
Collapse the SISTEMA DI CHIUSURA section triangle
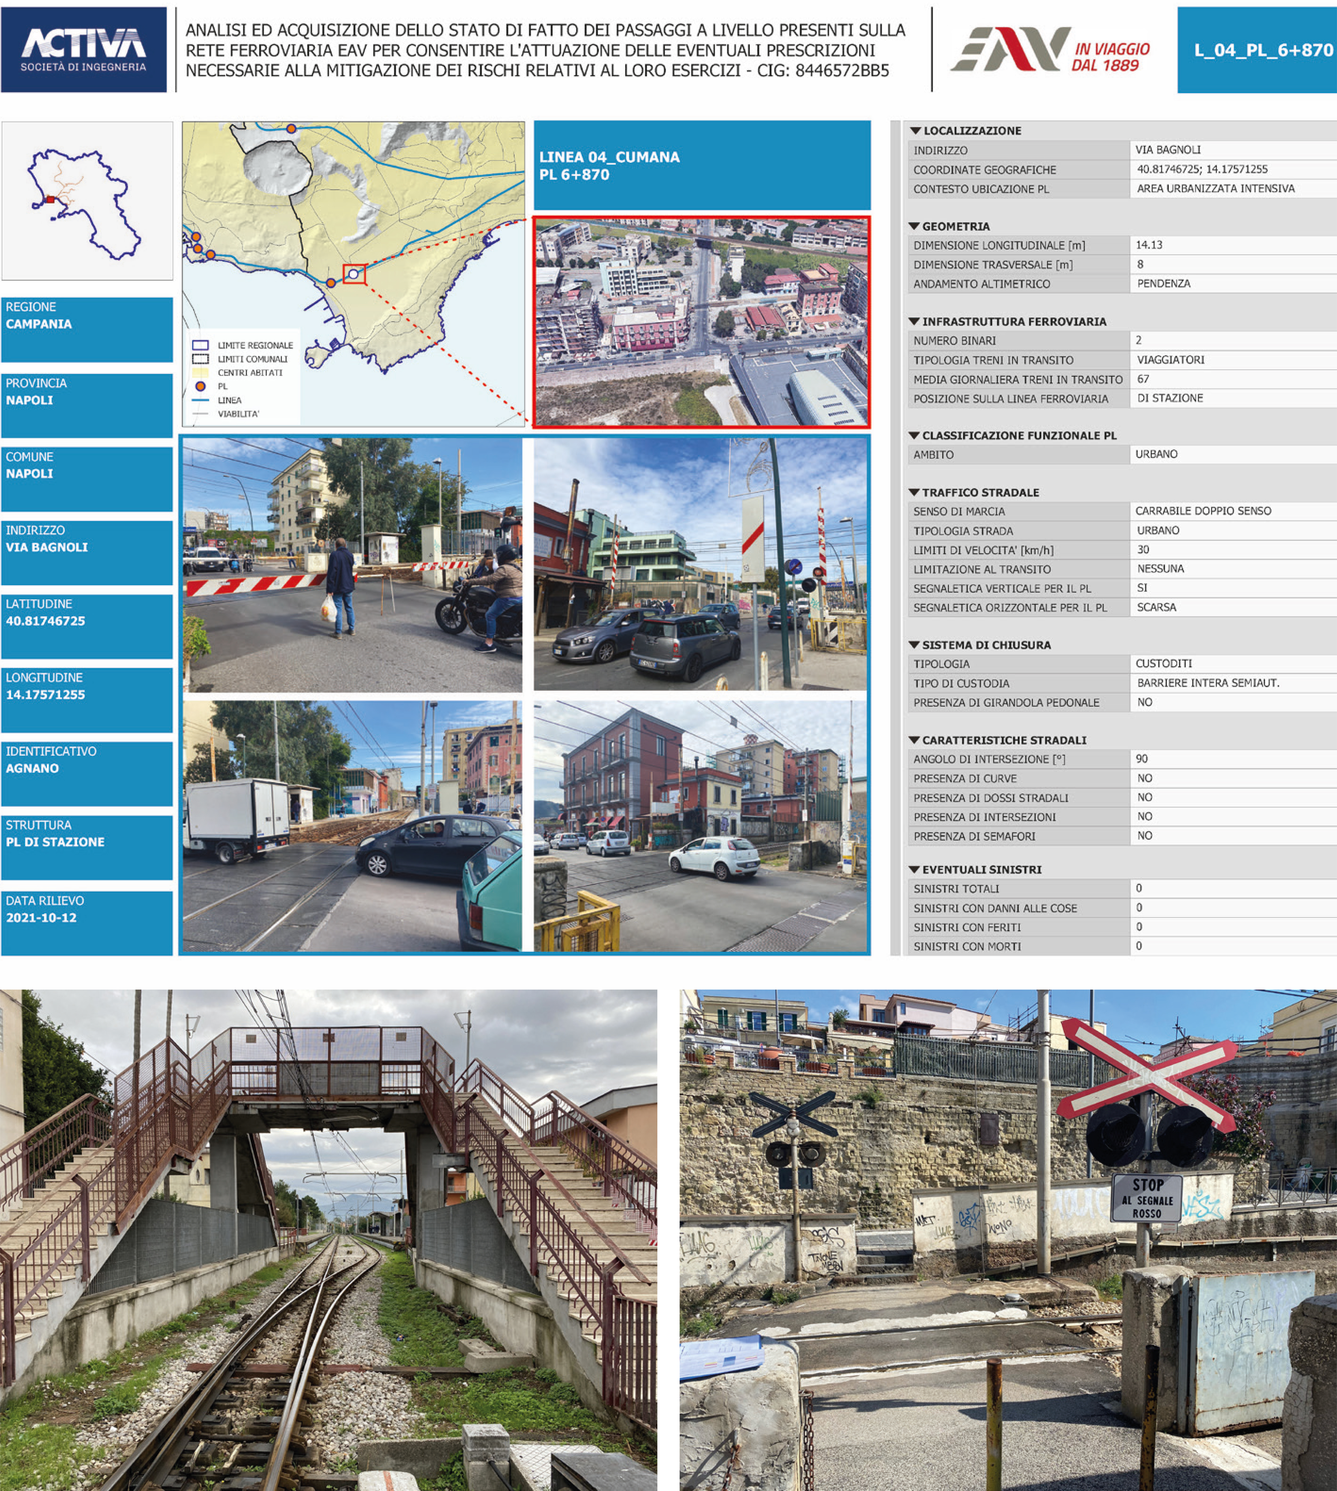[915, 645]
